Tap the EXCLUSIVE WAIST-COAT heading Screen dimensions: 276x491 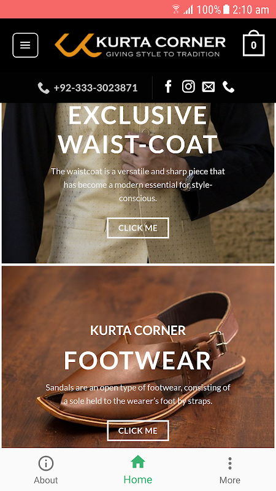[x=137, y=130]
